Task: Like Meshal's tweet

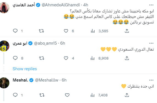Action: tap(67, 95)
